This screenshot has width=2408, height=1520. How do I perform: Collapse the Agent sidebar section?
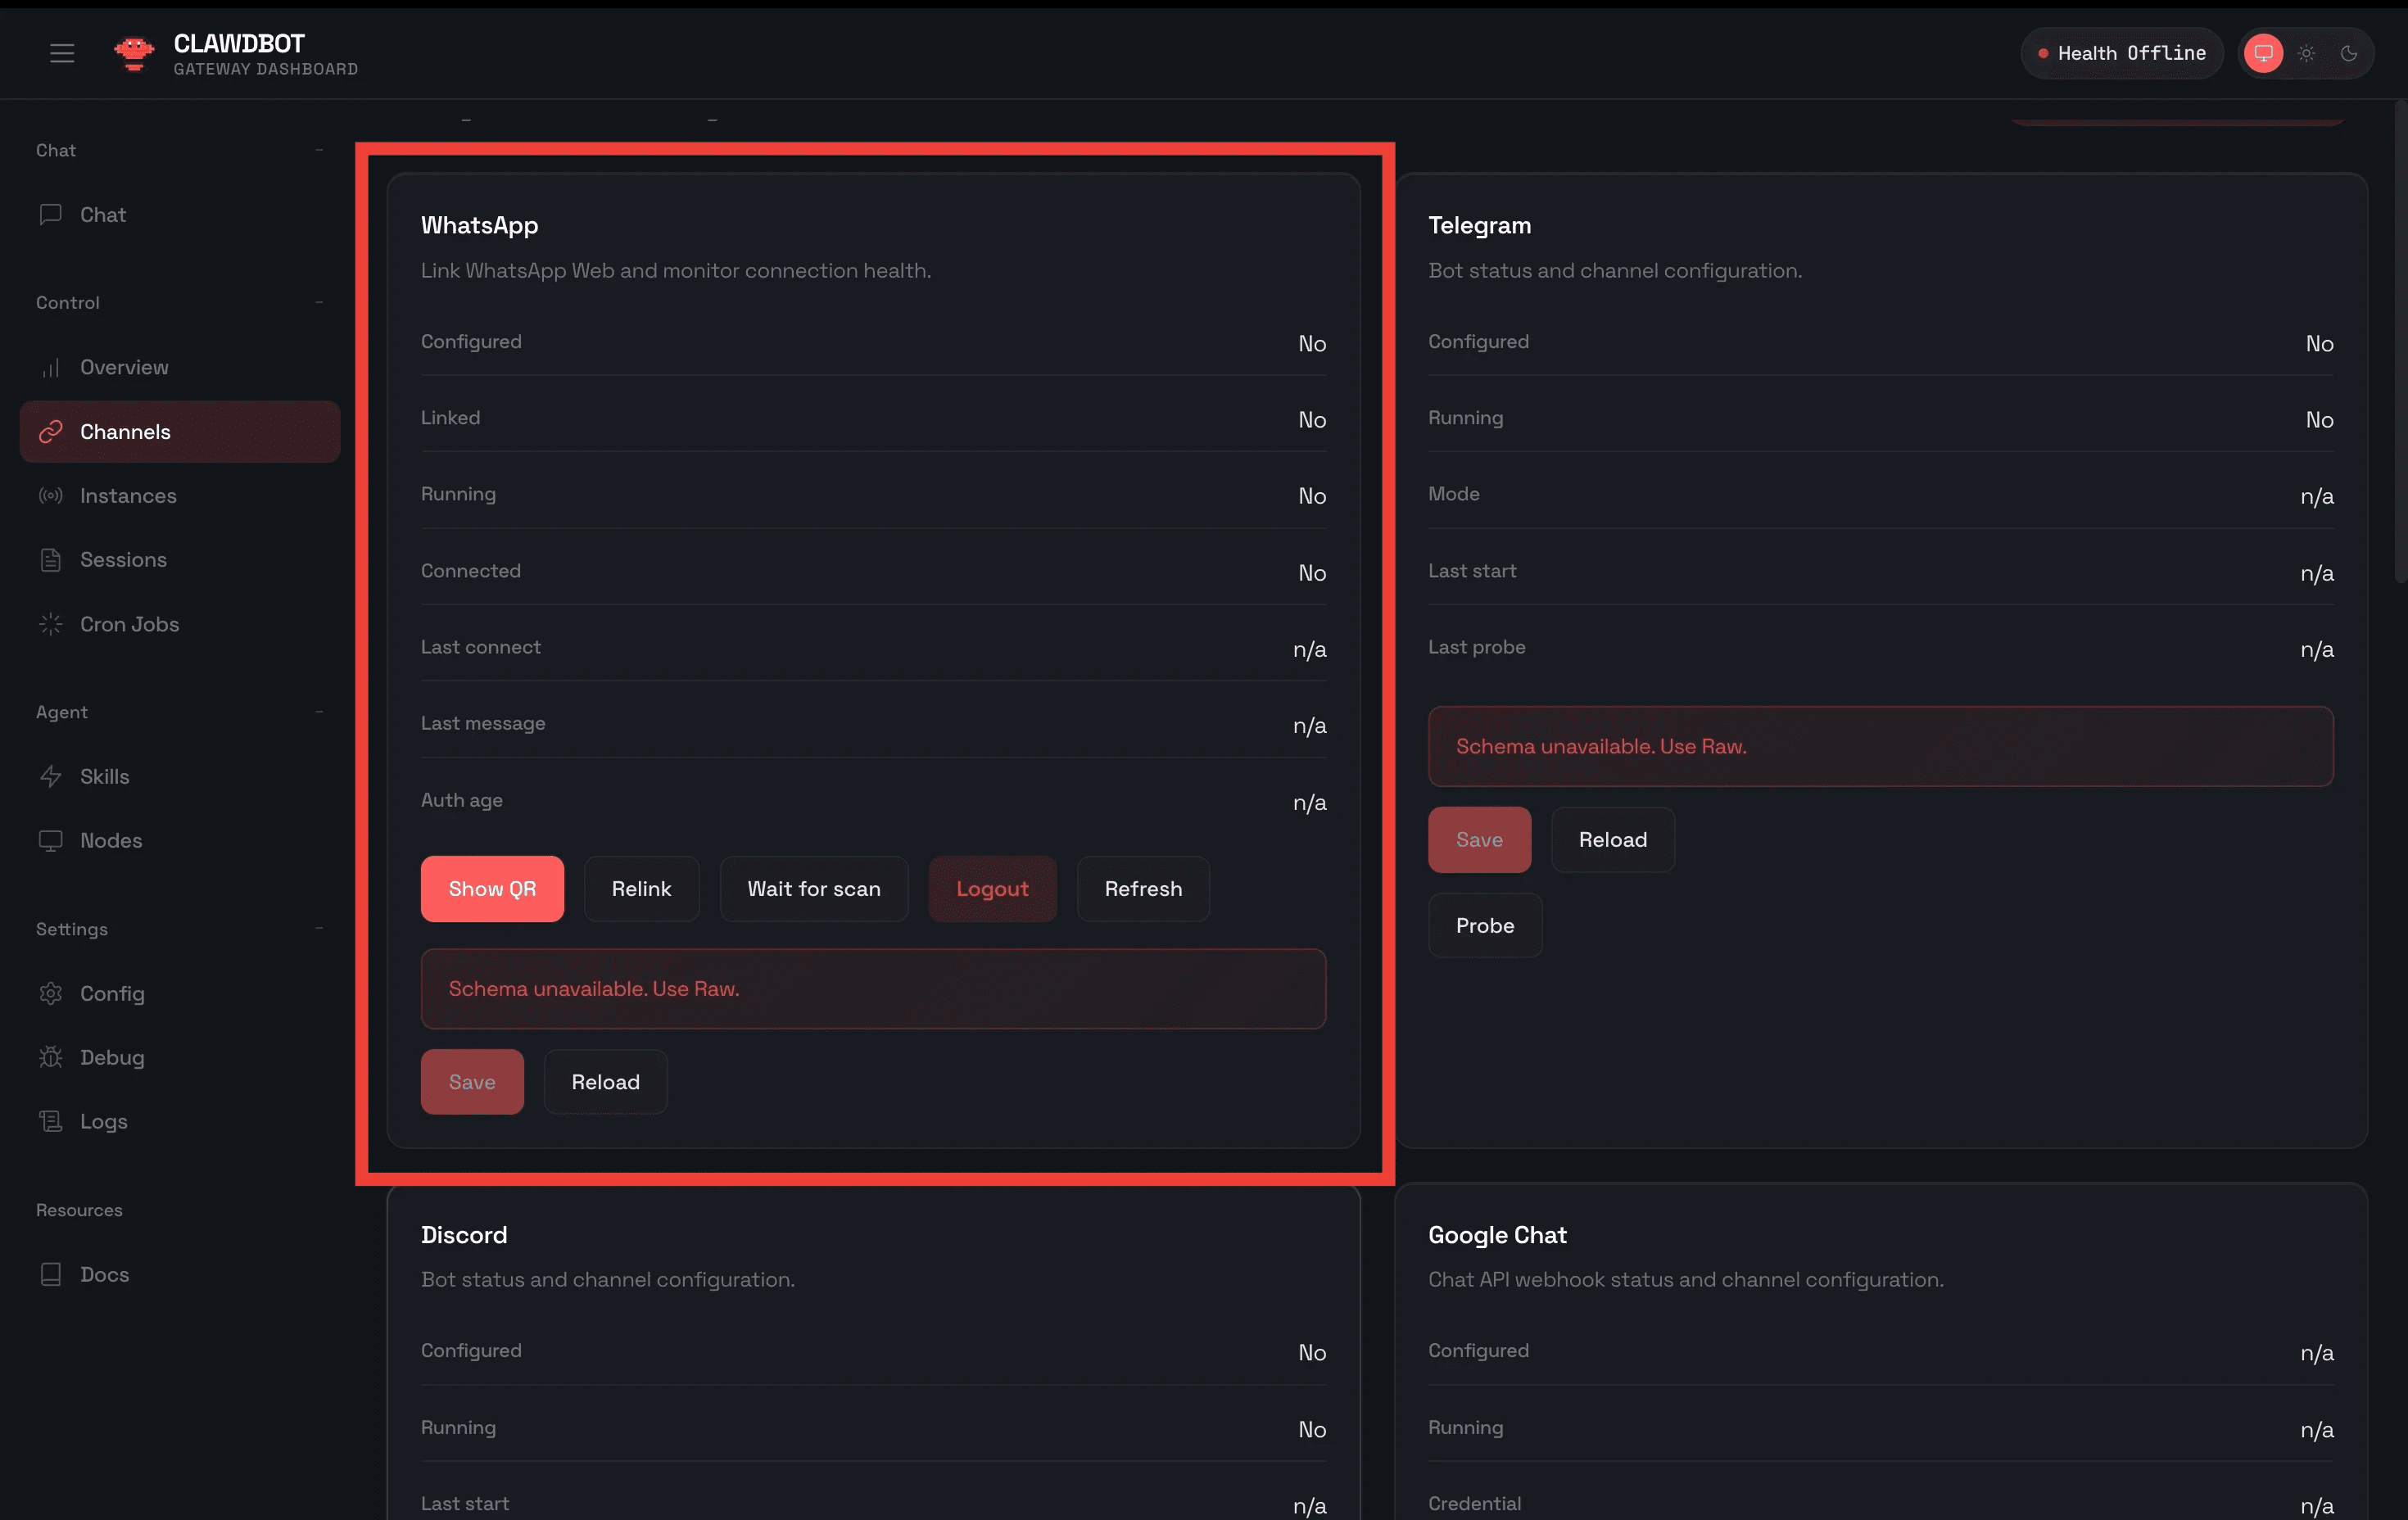tap(319, 712)
